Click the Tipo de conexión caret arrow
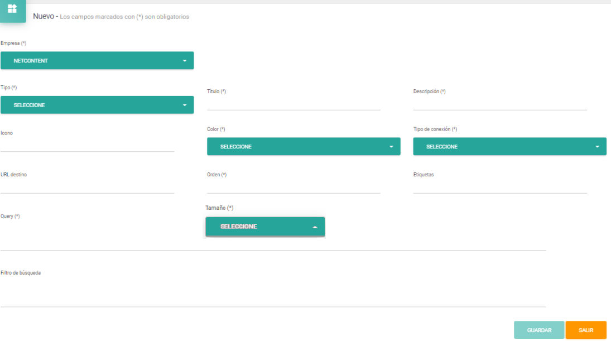 pyautogui.click(x=597, y=147)
